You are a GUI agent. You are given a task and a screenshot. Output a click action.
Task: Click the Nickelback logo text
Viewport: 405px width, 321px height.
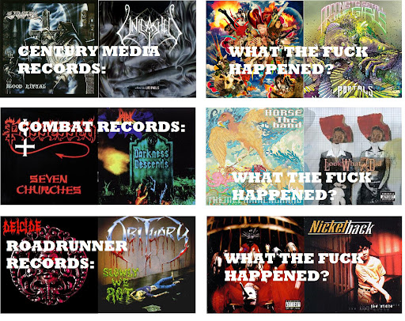(341, 228)
